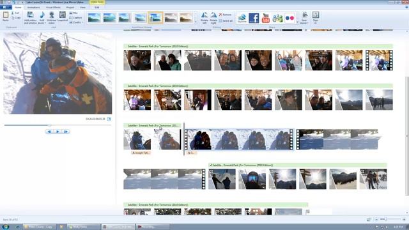
Task: Play the preview video
Action: tap(58, 132)
